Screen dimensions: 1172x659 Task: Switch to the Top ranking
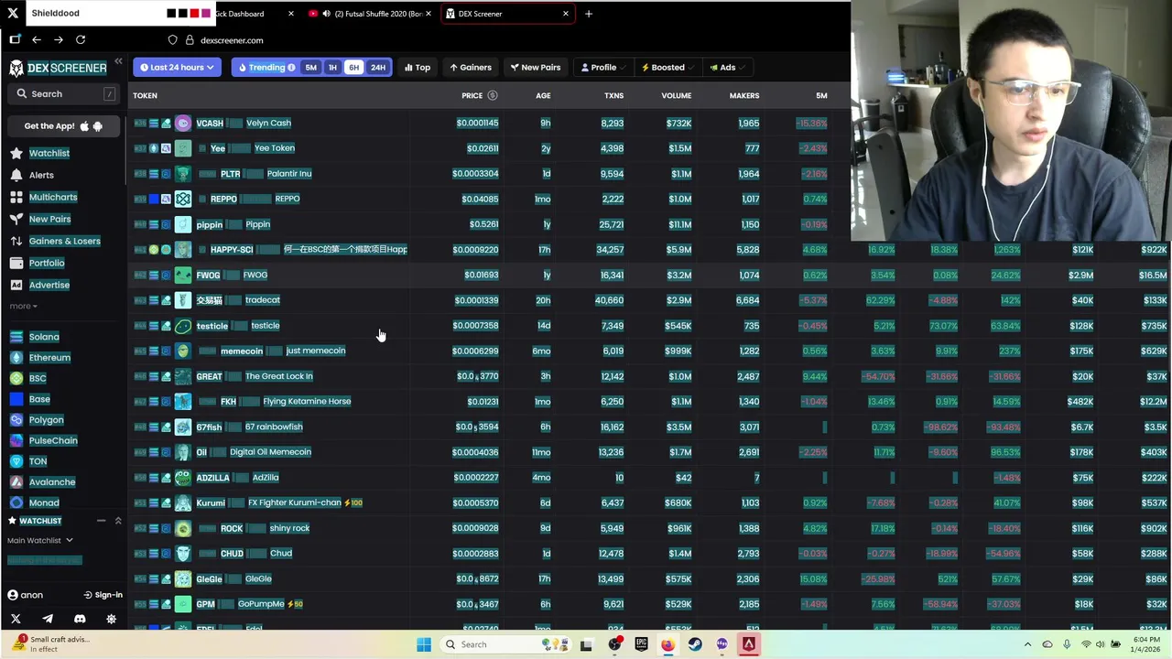pyautogui.click(x=418, y=67)
